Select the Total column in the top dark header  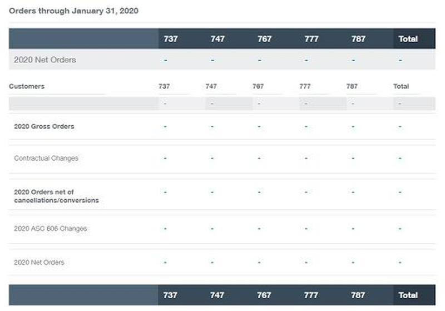coord(408,39)
